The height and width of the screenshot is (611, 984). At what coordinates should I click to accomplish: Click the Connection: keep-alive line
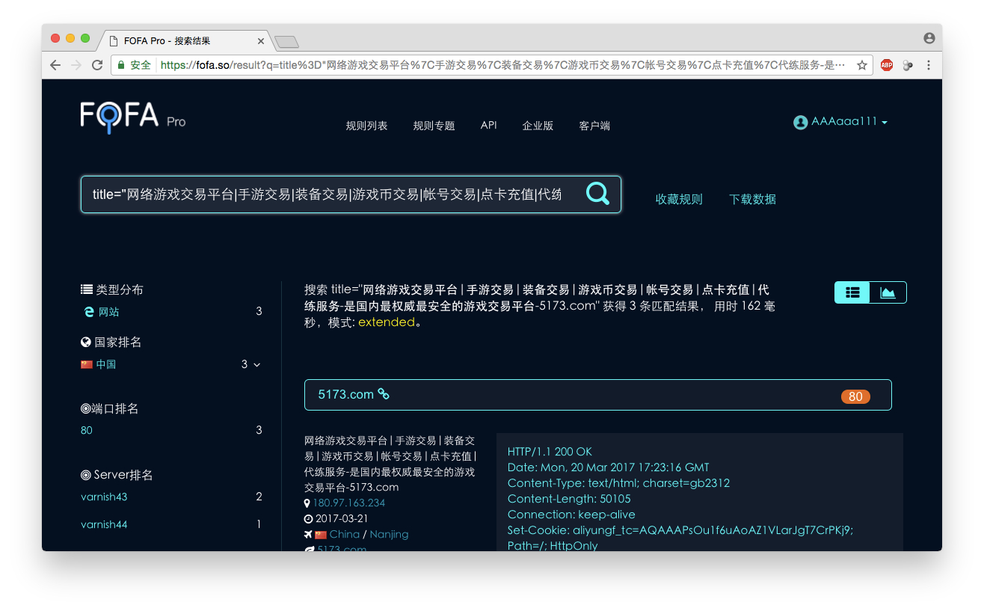[x=571, y=515]
